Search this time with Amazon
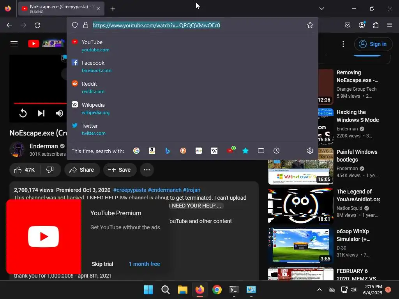 click(152, 151)
